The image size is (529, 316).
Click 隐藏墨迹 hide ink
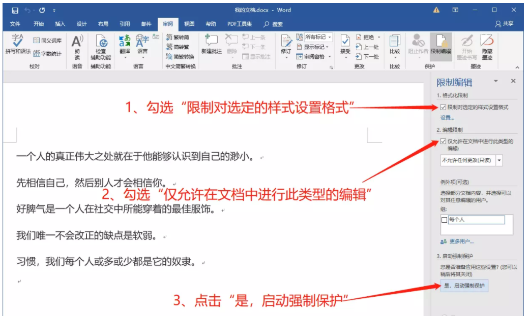(487, 48)
